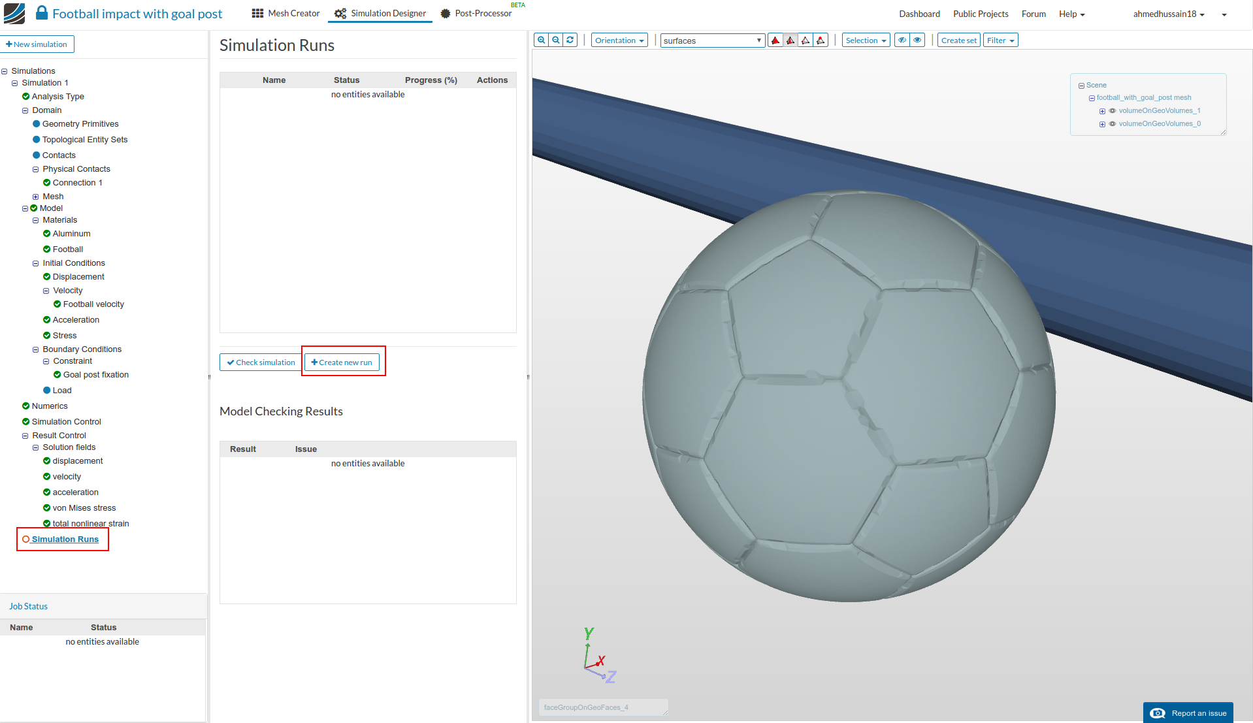Open the Forum menu item
Image resolution: width=1253 pixels, height=723 pixels.
[1033, 14]
